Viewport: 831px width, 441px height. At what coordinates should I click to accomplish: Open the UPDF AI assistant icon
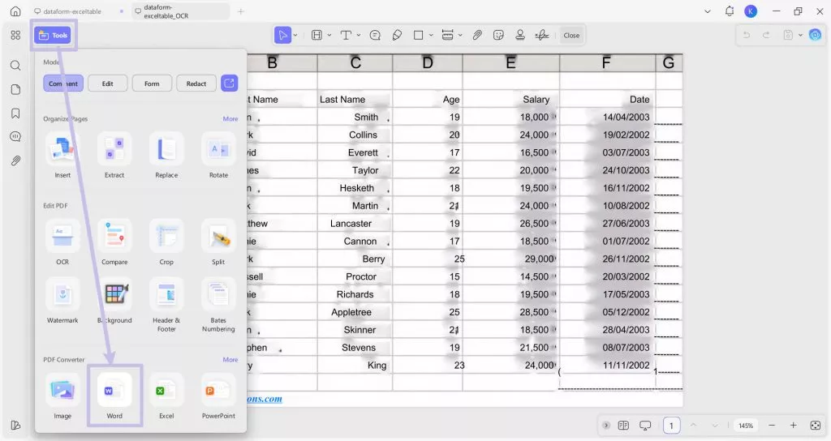point(815,36)
